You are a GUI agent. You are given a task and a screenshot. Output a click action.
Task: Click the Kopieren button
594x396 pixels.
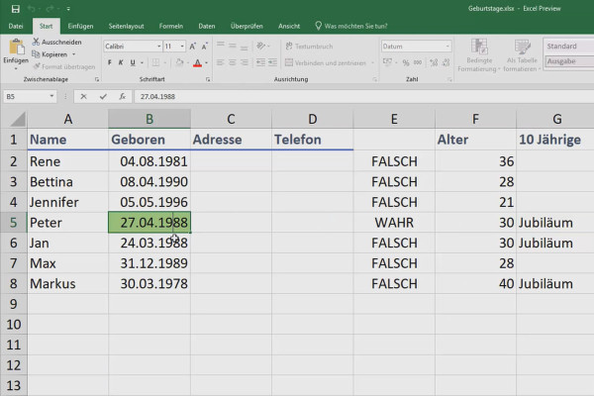[50, 54]
